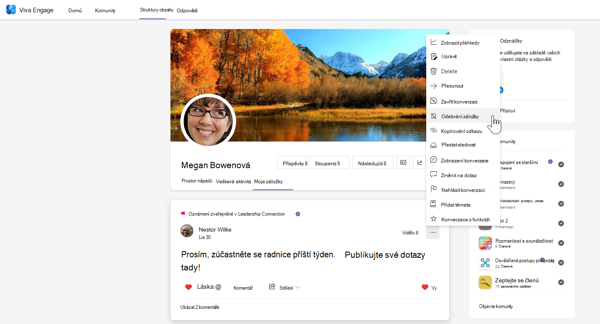Click the Odebrání záložky bookmark icon
The image size is (600, 324).
pyautogui.click(x=434, y=116)
